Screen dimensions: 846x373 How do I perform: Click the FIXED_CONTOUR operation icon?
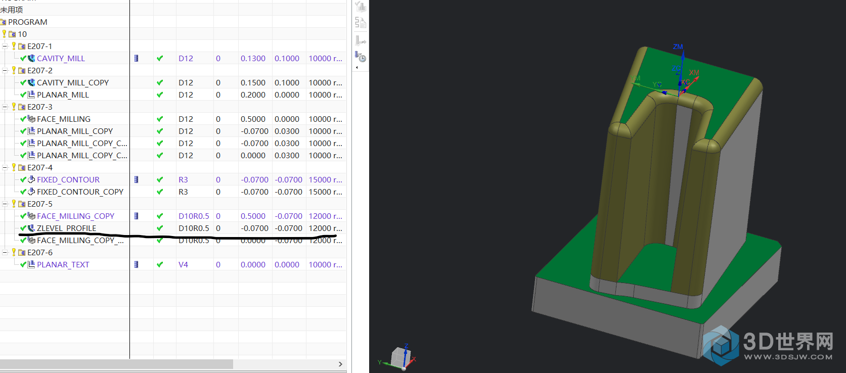coord(31,179)
